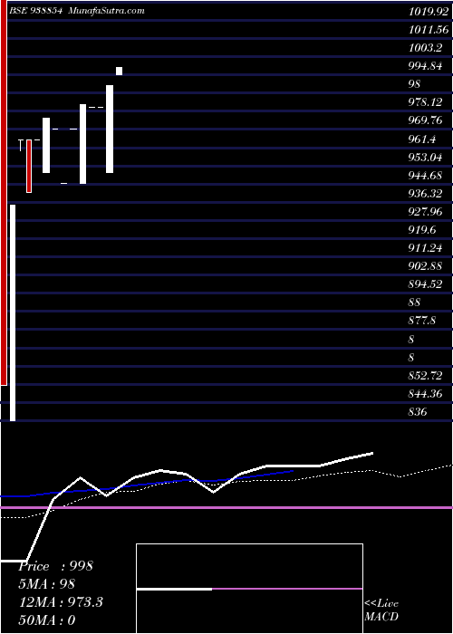Click the 953.04 axis value
453x634 pixels.
point(425,157)
